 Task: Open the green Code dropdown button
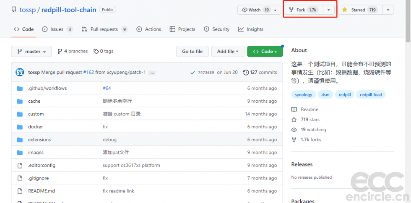click(x=265, y=52)
